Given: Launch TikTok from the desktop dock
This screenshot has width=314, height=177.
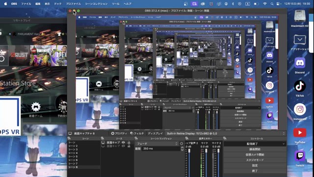Looking at the screenshot, I should [300, 86].
